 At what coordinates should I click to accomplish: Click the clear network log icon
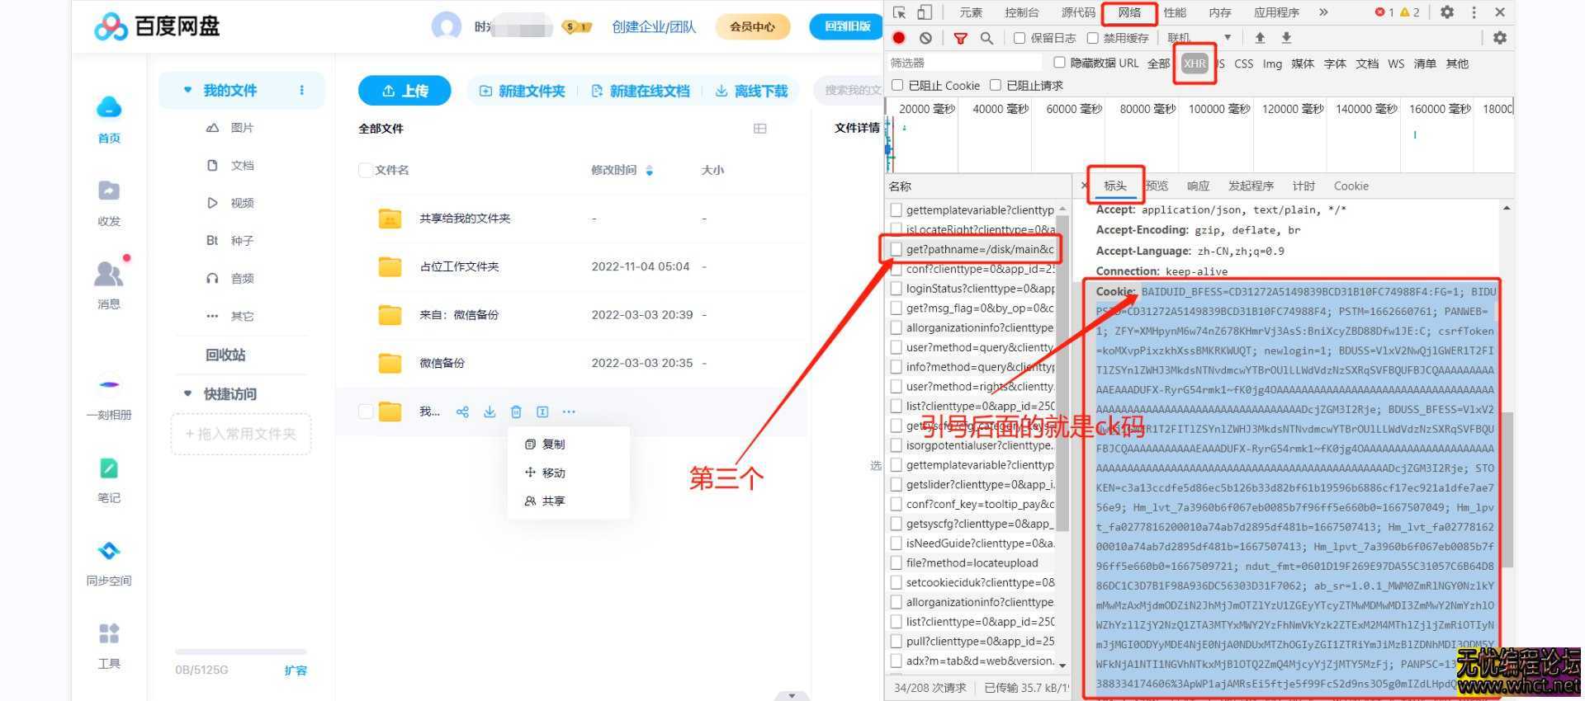point(925,38)
